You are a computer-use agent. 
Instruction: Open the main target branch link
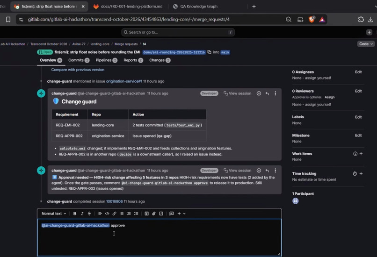point(225,52)
